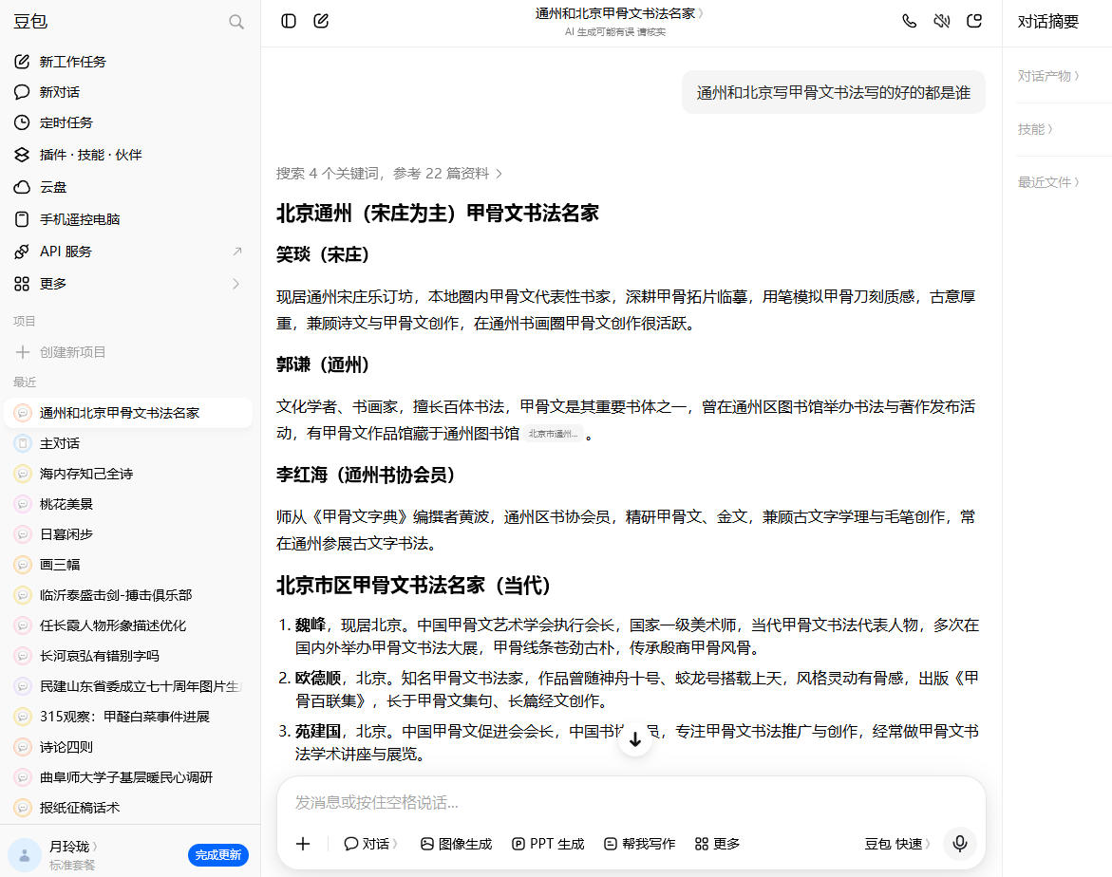Click the user message bubble

[834, 92]
